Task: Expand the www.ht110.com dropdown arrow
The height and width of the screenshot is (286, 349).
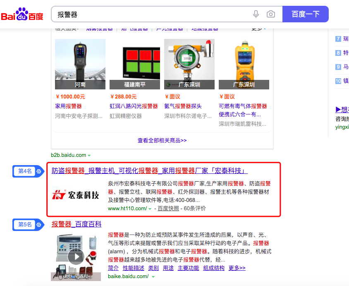Action: coord(150,209)
